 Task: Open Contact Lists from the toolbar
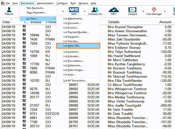coord(95,11)
